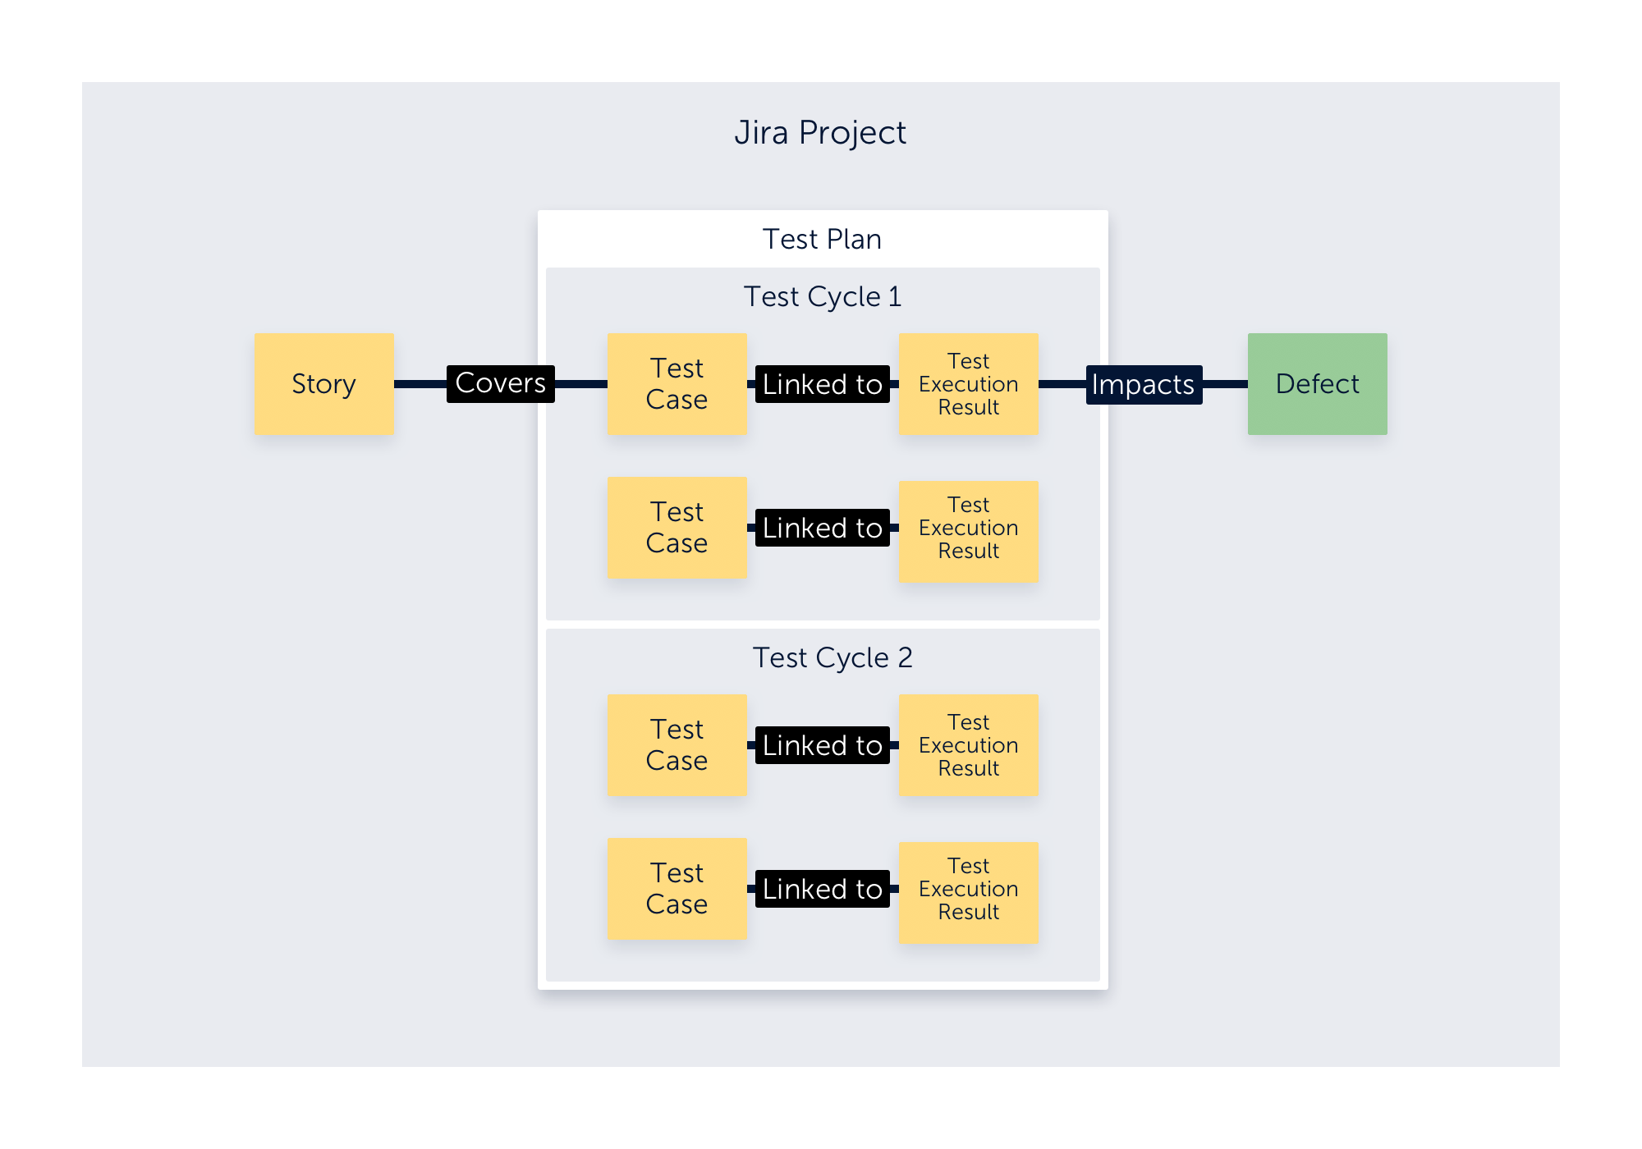Image resolution: width=1642 pixels, height=1149 pixels.
Task: Click second Linked to label in Test Cycle 1
Action: click(x=822, y=528)
